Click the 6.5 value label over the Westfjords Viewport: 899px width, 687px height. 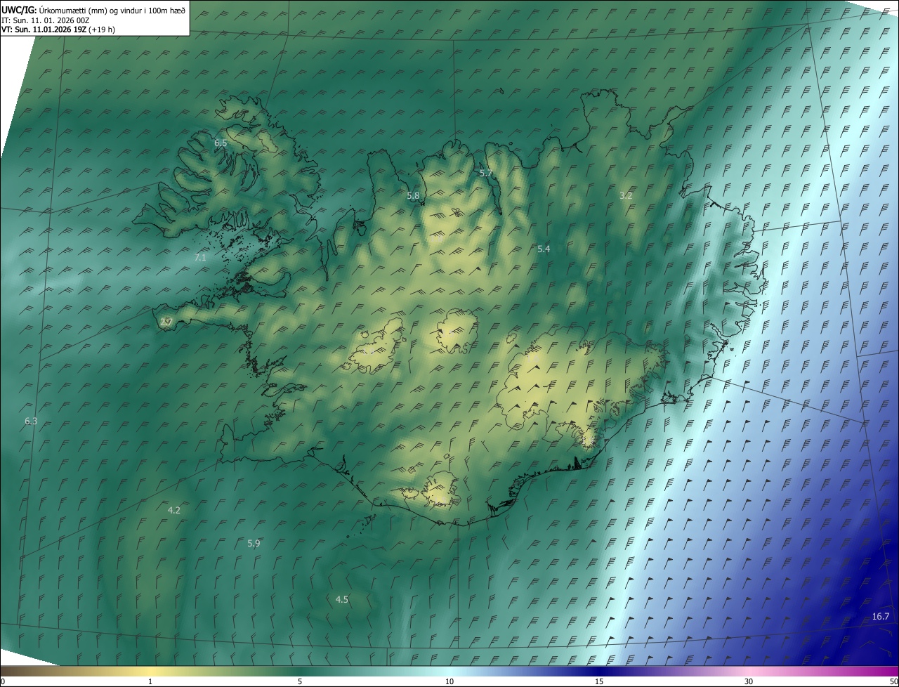click(221, 143)
